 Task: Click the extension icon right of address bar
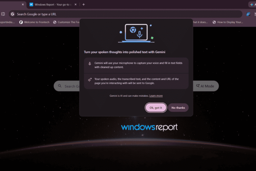click(x=248, y=14)
